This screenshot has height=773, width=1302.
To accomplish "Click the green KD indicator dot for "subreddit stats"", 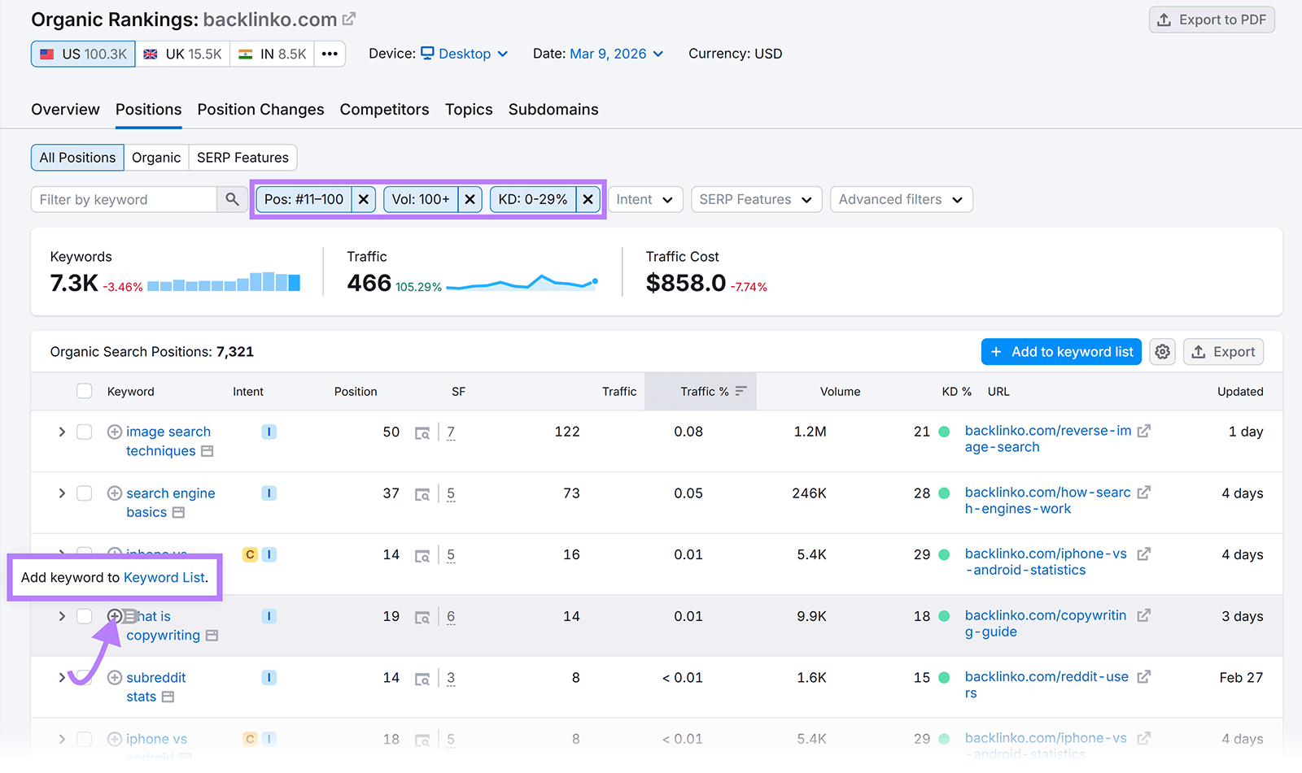I will 944,677.
